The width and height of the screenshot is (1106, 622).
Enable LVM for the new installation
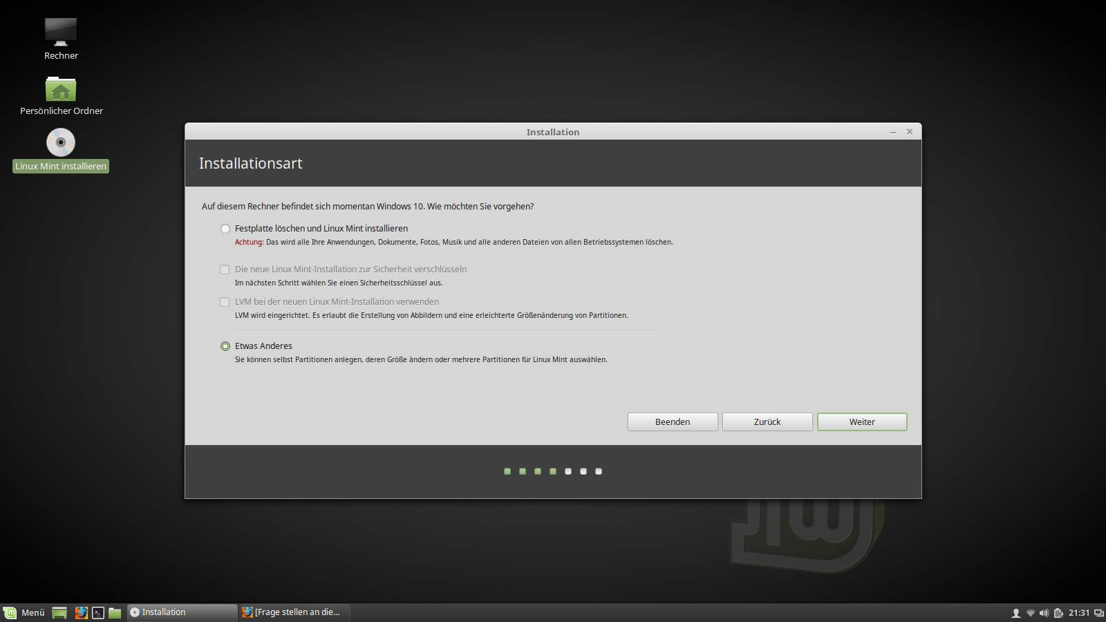[x=225, y=302]
